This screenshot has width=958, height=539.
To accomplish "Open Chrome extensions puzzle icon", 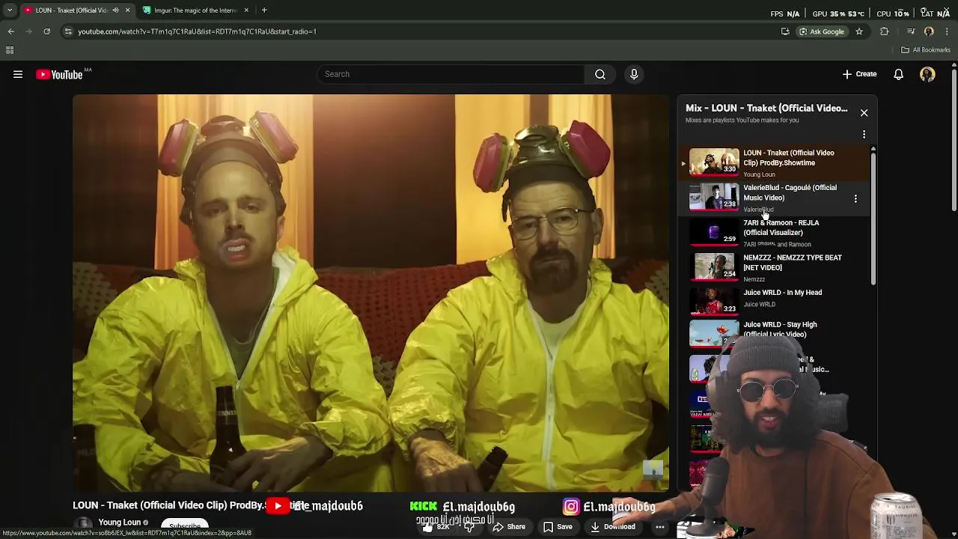I will click(885, 31).
